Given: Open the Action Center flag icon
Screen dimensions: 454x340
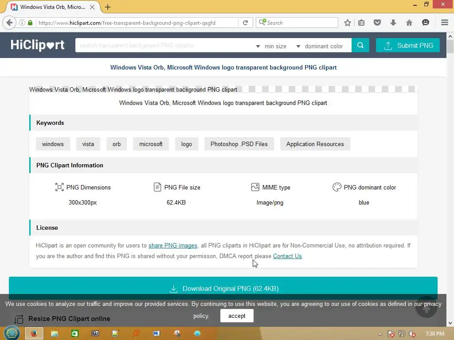Looking at the screenshot, I should point(391,334).
